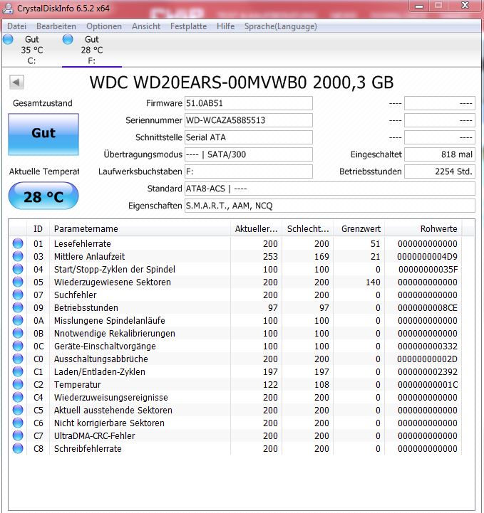Click status orb for Nnotwendige Rekalibrierungen
484x513 pixels.
(x=18, y=333)
